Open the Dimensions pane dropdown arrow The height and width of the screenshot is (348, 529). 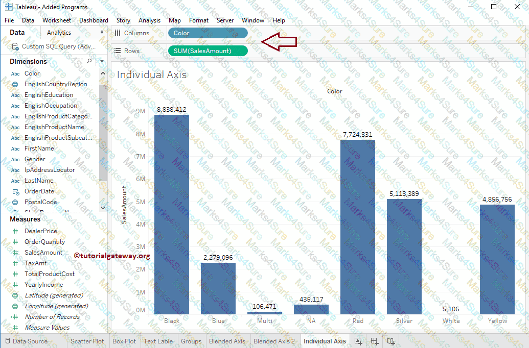coord(102,61)
